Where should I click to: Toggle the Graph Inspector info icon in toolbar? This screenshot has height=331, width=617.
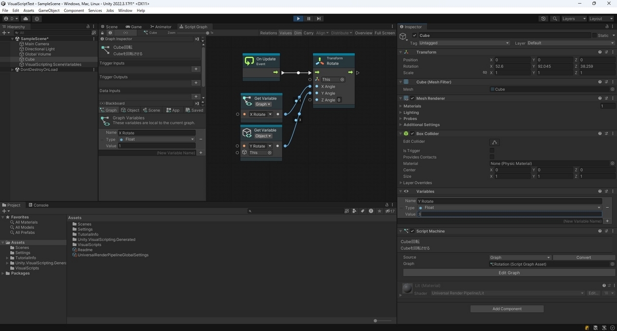[x=110, y=32]
